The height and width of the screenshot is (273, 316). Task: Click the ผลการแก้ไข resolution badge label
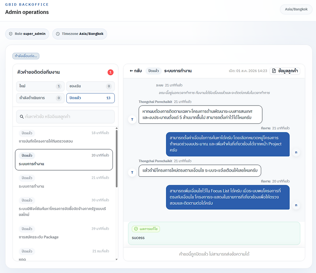point(146,229)
